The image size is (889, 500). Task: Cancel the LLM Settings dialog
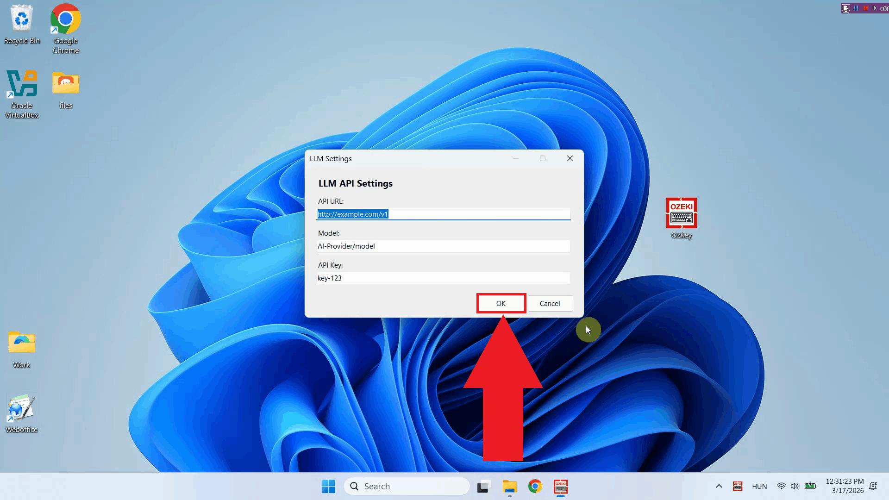click(x=550, y=303)
